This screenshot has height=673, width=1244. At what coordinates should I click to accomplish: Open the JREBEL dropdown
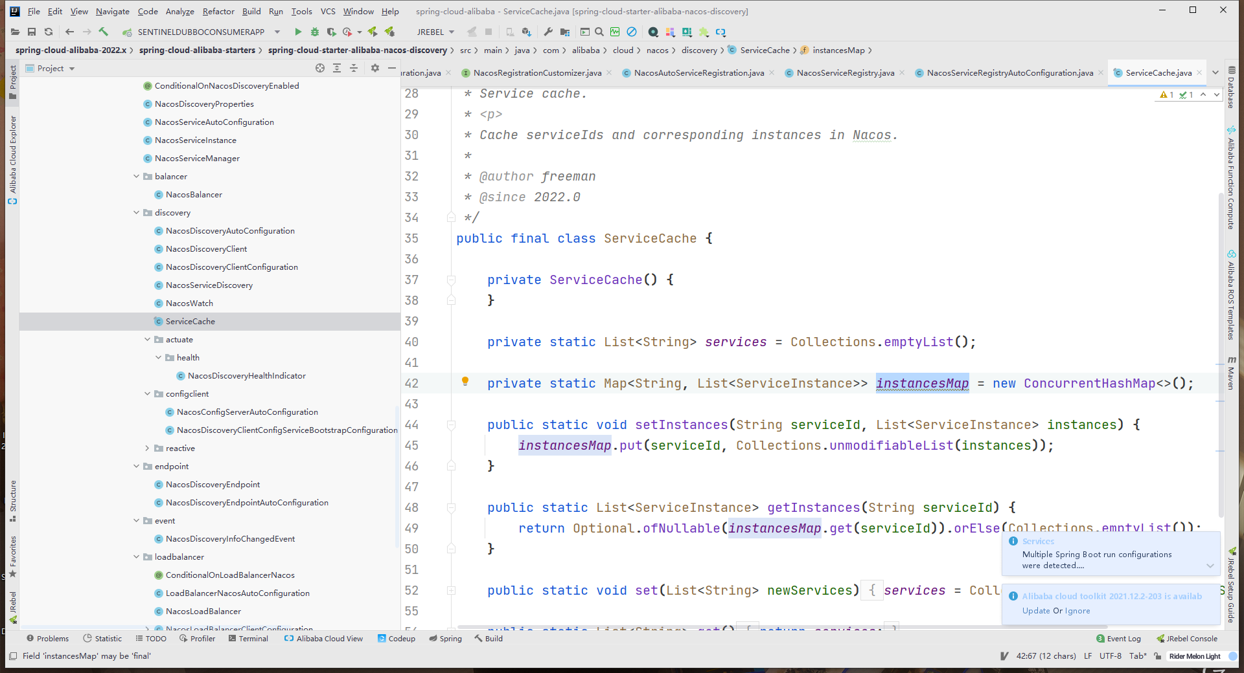click(435, 32)
